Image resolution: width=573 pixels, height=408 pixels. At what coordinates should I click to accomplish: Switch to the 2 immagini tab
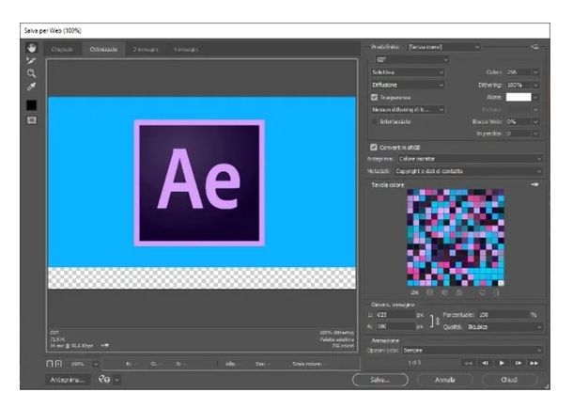click(x=146, y=49)
